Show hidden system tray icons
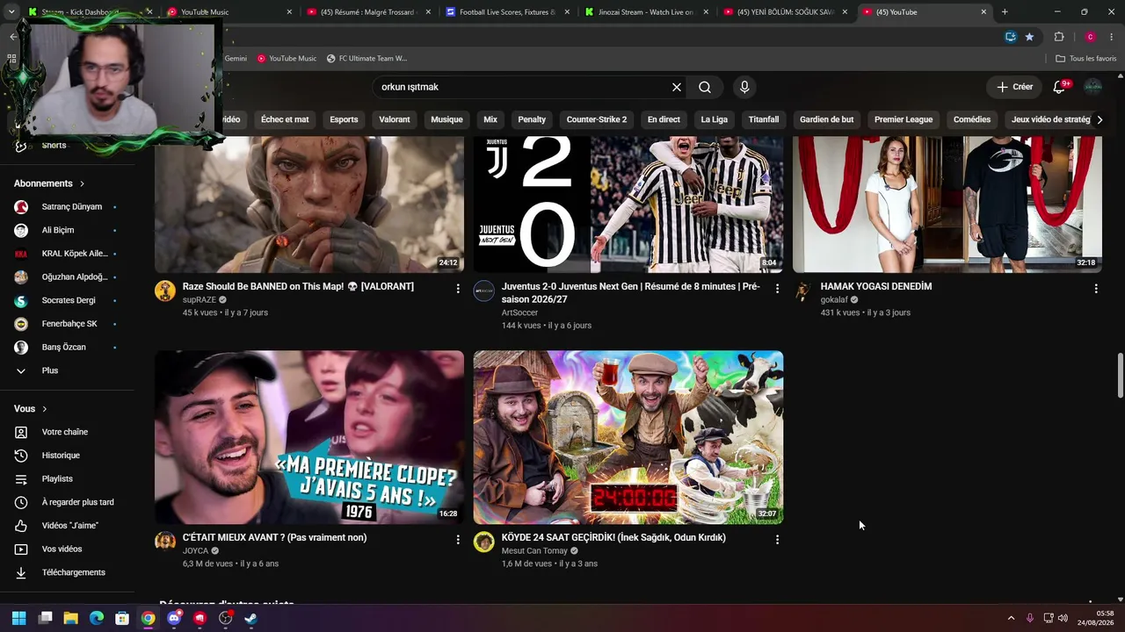The height and width of the screenshot is (632, 1125). (x=1011, y=618)
